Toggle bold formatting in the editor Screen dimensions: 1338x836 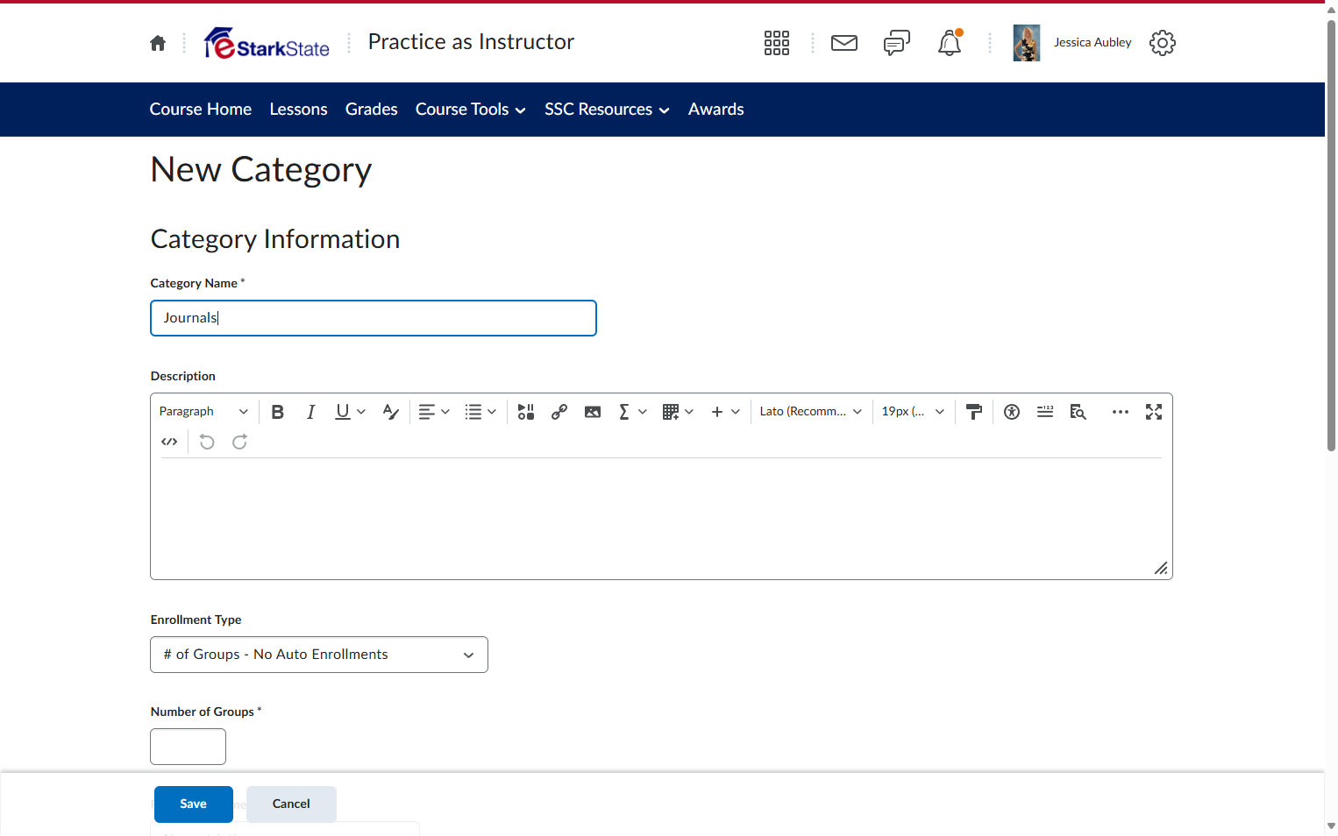coord(278,412)
